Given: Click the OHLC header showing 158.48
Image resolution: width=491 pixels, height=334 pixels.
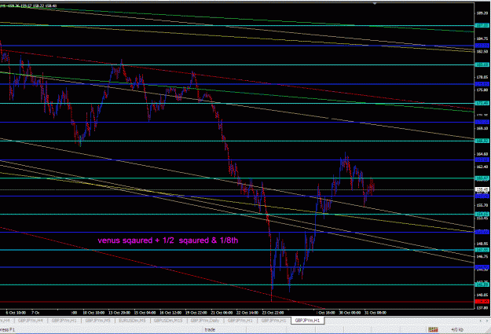Looking at the screenshot, I should (x=28, y=6).
